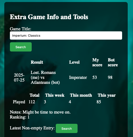Select the date cell 2025-07-25
The width and height of the screenshot is (133, 137).
[x=19, y=78]
